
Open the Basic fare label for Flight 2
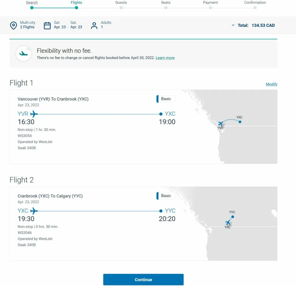(x=165, y=196)
